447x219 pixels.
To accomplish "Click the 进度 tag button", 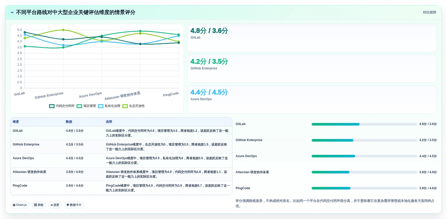I will pyautogui.click(x=55, y=205).
